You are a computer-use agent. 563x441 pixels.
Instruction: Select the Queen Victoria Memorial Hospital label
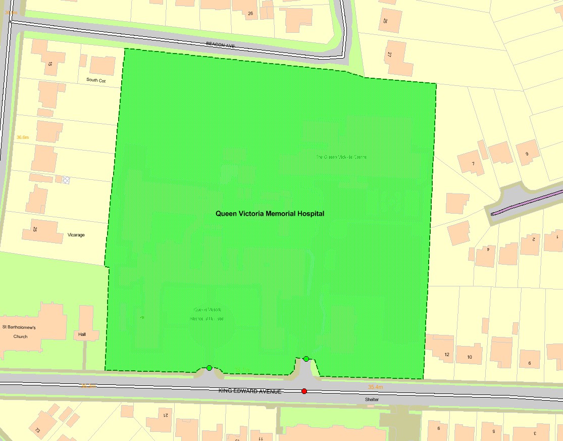coord(271,213)
